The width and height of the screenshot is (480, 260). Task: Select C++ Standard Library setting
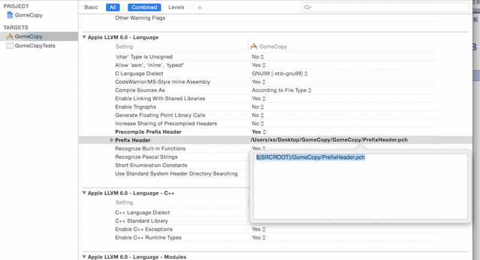(x=142, y=221)
